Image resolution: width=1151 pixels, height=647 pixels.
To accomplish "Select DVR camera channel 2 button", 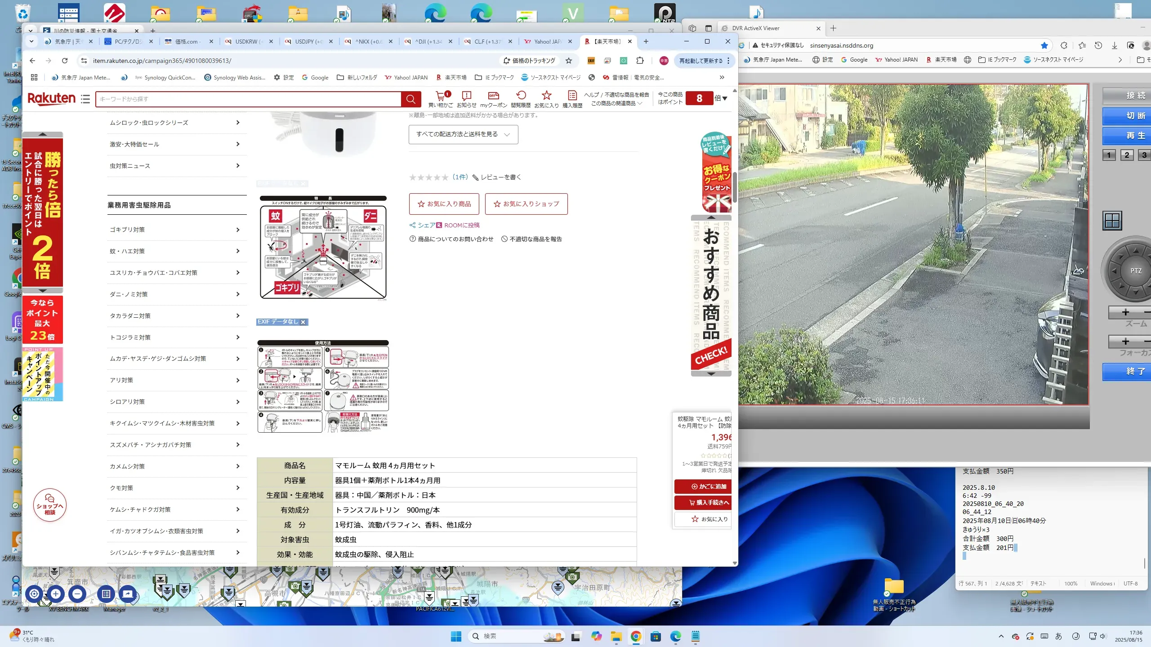I will [1127, 155].
